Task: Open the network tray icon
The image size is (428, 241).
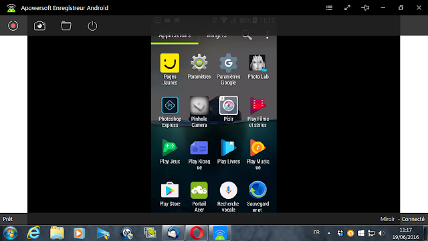Action: coord(371,233)
